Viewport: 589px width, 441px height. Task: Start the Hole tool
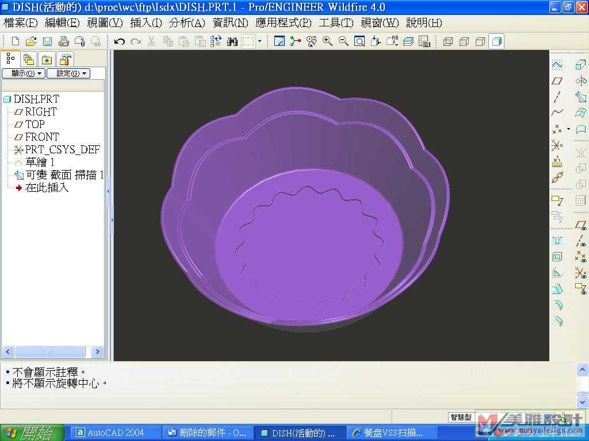[x=557, y=241]
